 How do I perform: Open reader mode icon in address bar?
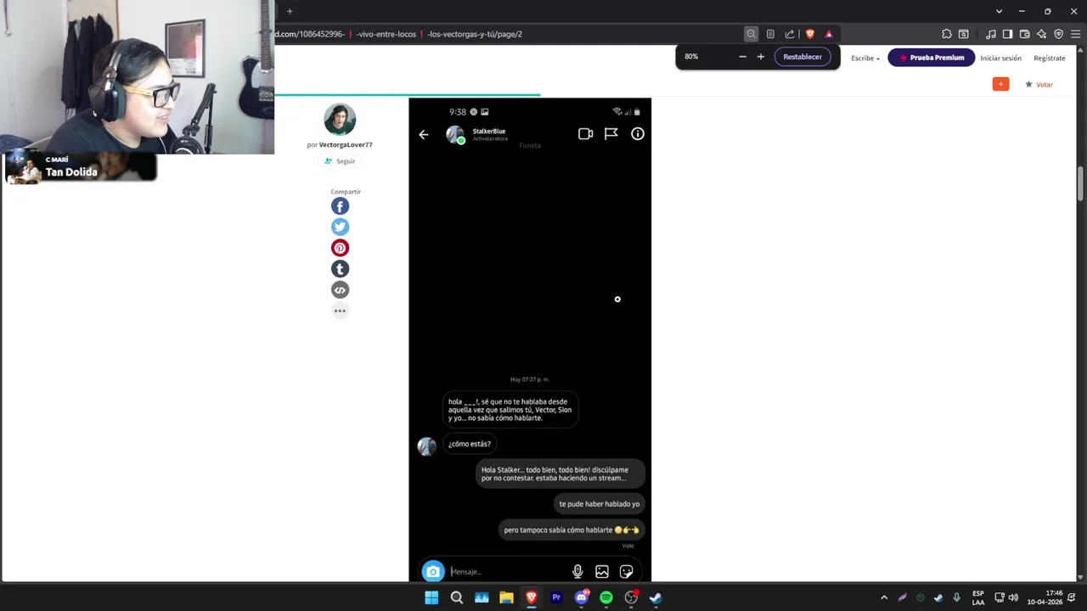pyautogui.click(x=770, y=34)
